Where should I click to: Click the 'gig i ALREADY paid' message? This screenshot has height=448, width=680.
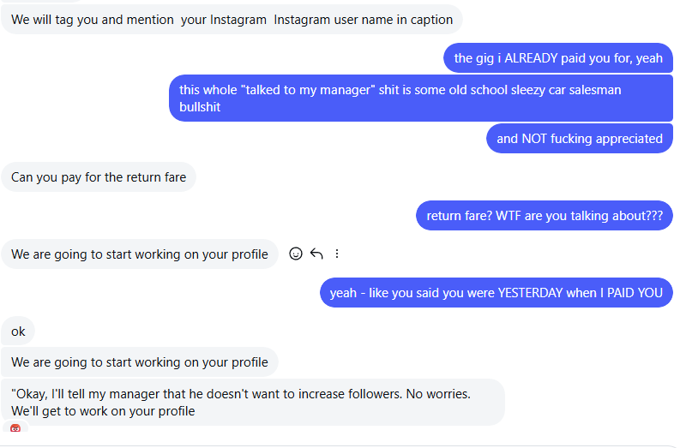pos(558,58)
